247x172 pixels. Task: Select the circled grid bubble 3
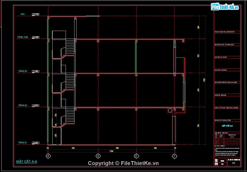(x=98, y=156)
